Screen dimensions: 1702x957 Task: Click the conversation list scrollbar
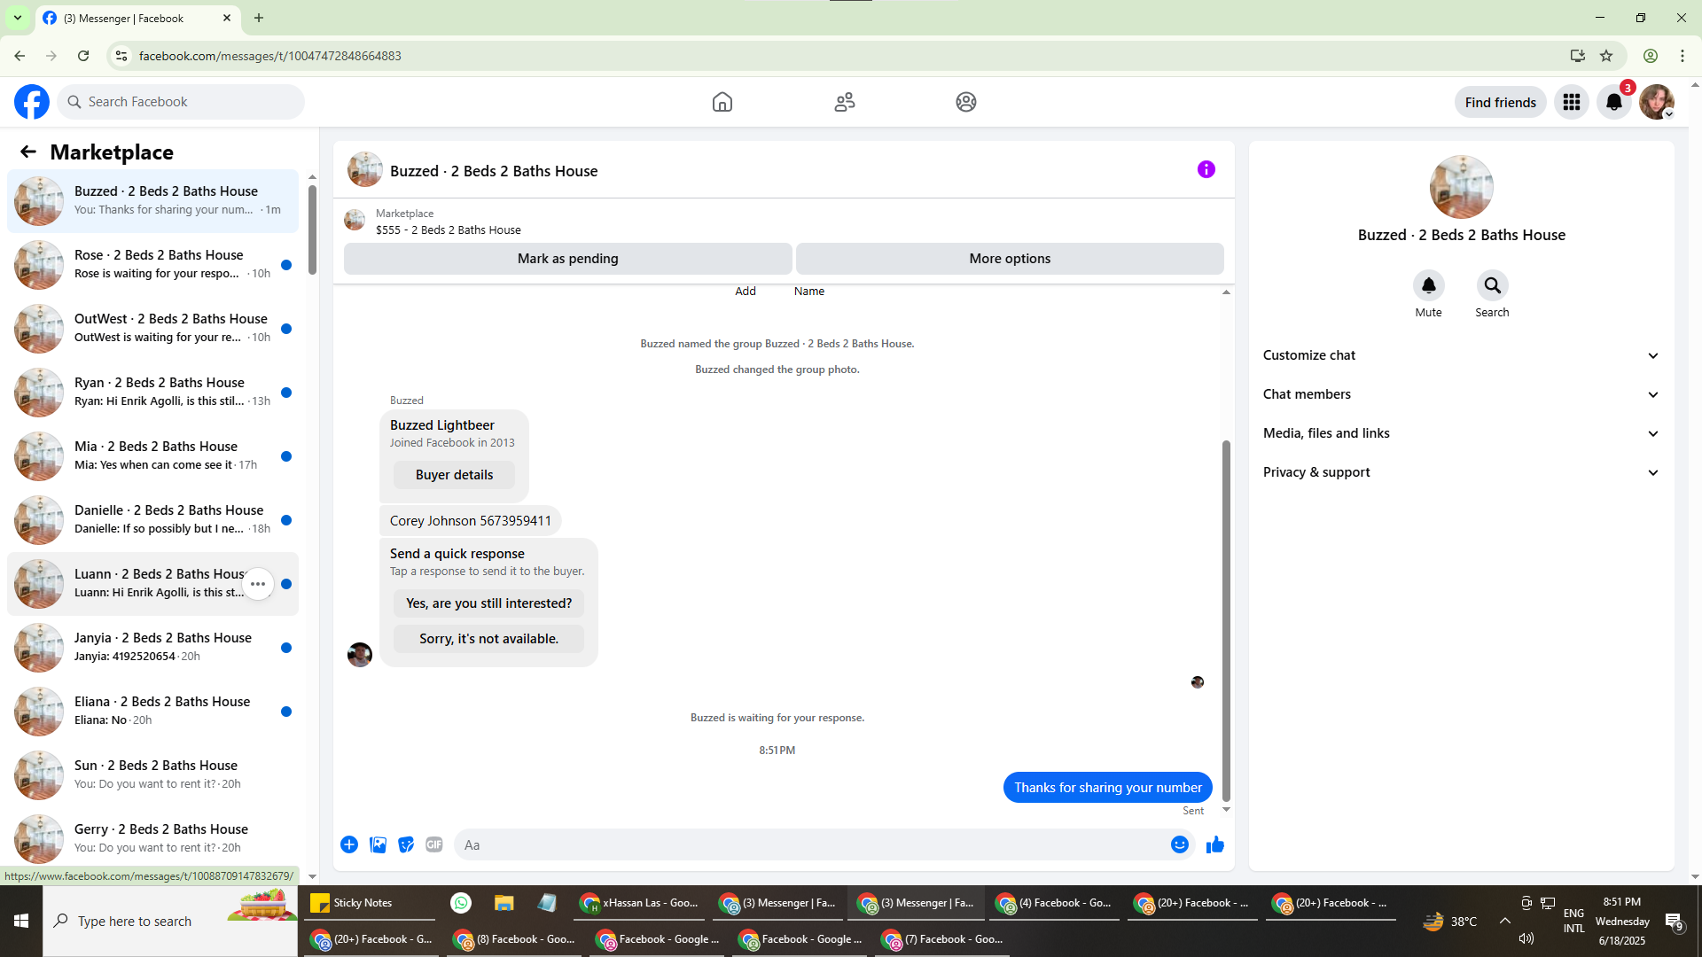tap(312, 230)
